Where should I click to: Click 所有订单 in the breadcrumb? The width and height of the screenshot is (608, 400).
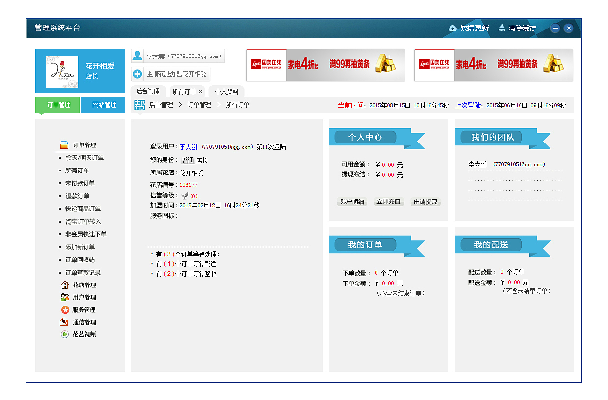(x=237, y=105)
